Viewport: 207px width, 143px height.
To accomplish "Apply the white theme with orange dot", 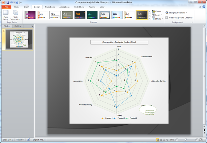I will pos(42,15).
